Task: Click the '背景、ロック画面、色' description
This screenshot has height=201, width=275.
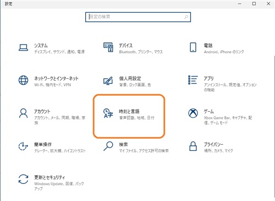Action: click(x=135, y=85)
